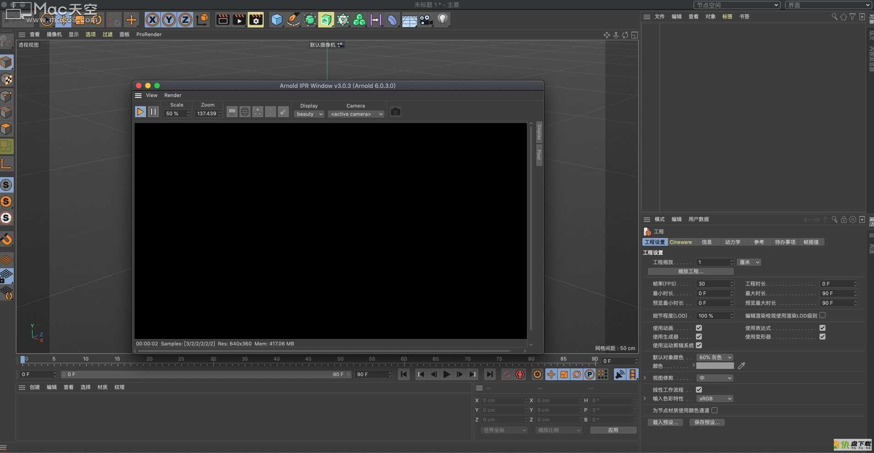
Task: Toggle the 使用生成器 checkbox
Action: pos(699,337)
